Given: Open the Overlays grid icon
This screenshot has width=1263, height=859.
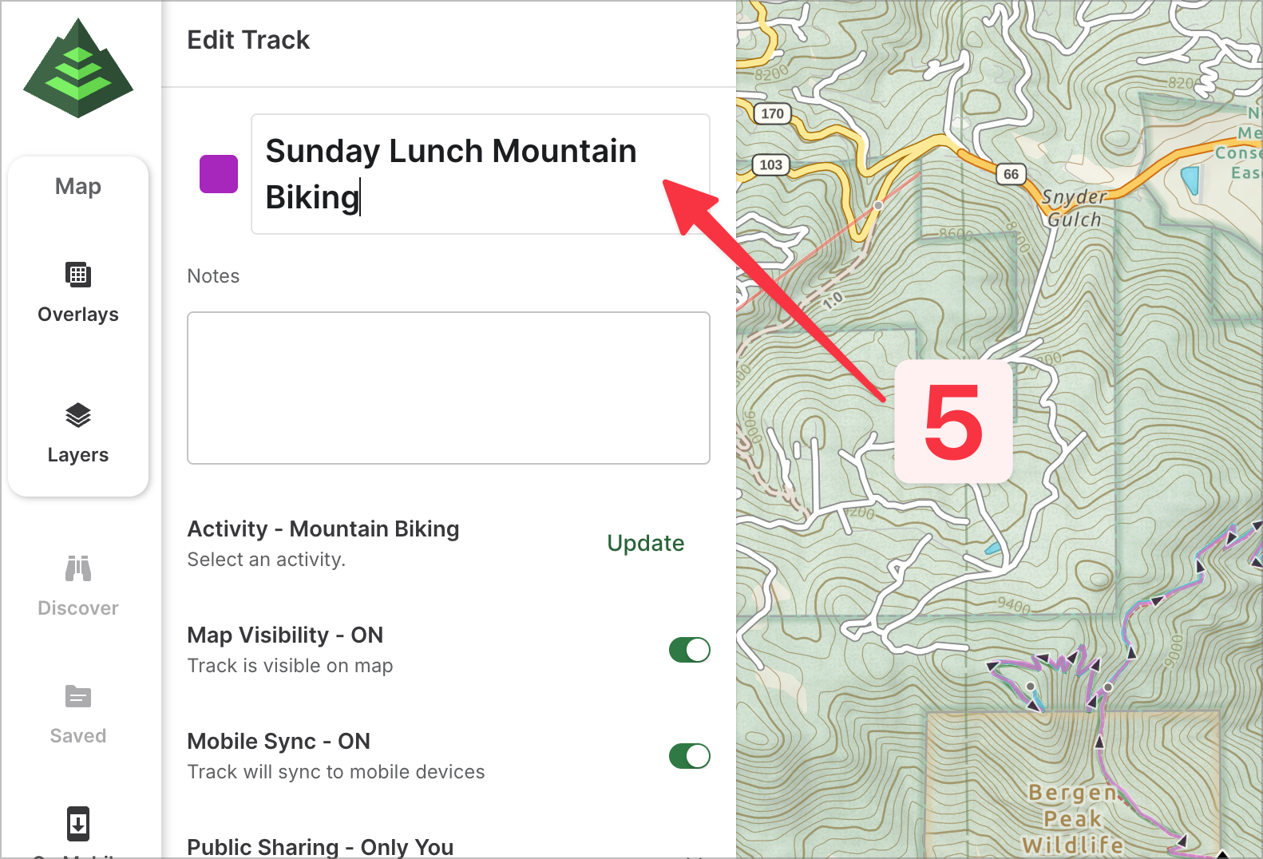Looking at the screenshot, I should [x=77, y=275].
